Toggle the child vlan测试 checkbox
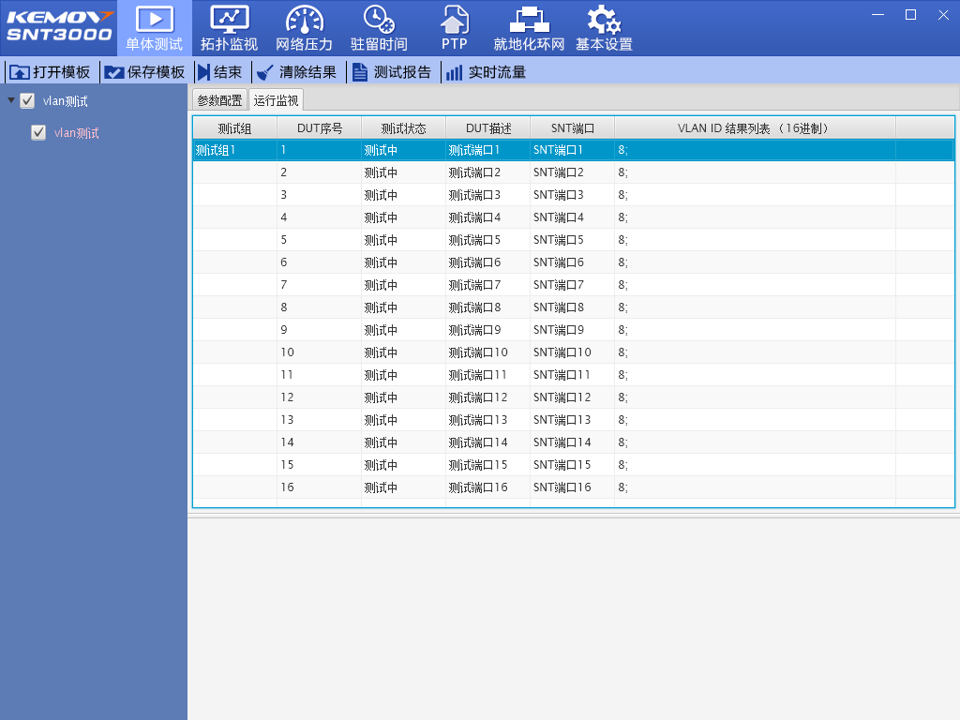 (38, 133)
